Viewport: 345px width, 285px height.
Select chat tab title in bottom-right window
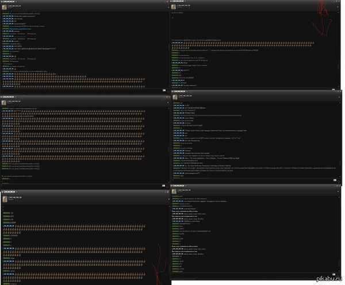(x=178, y=186)
